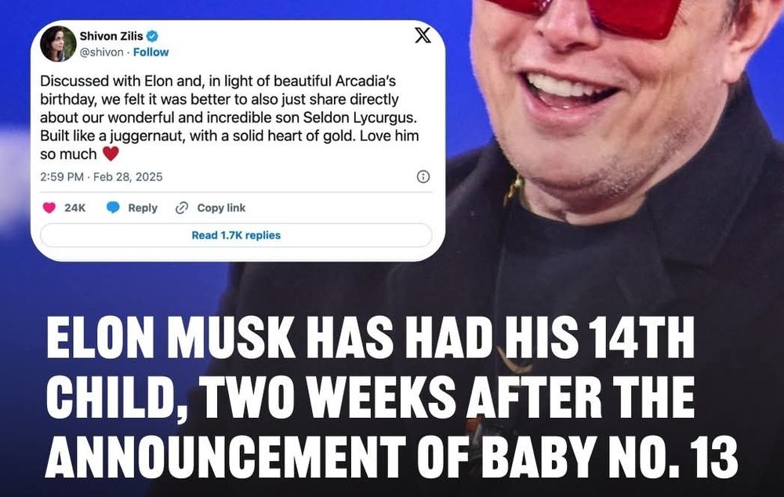Click the blue verified badge
Image resolution: width=784 pixels, height=497 pixels.
(x=153, y=36)
